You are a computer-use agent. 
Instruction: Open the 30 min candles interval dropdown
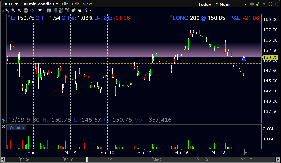(x=40, y=4)
